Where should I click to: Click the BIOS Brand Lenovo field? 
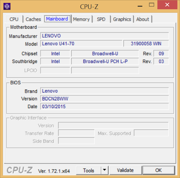pos(104,91)
